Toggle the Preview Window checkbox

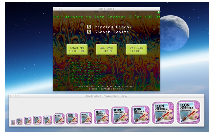[x=89, y=27]
